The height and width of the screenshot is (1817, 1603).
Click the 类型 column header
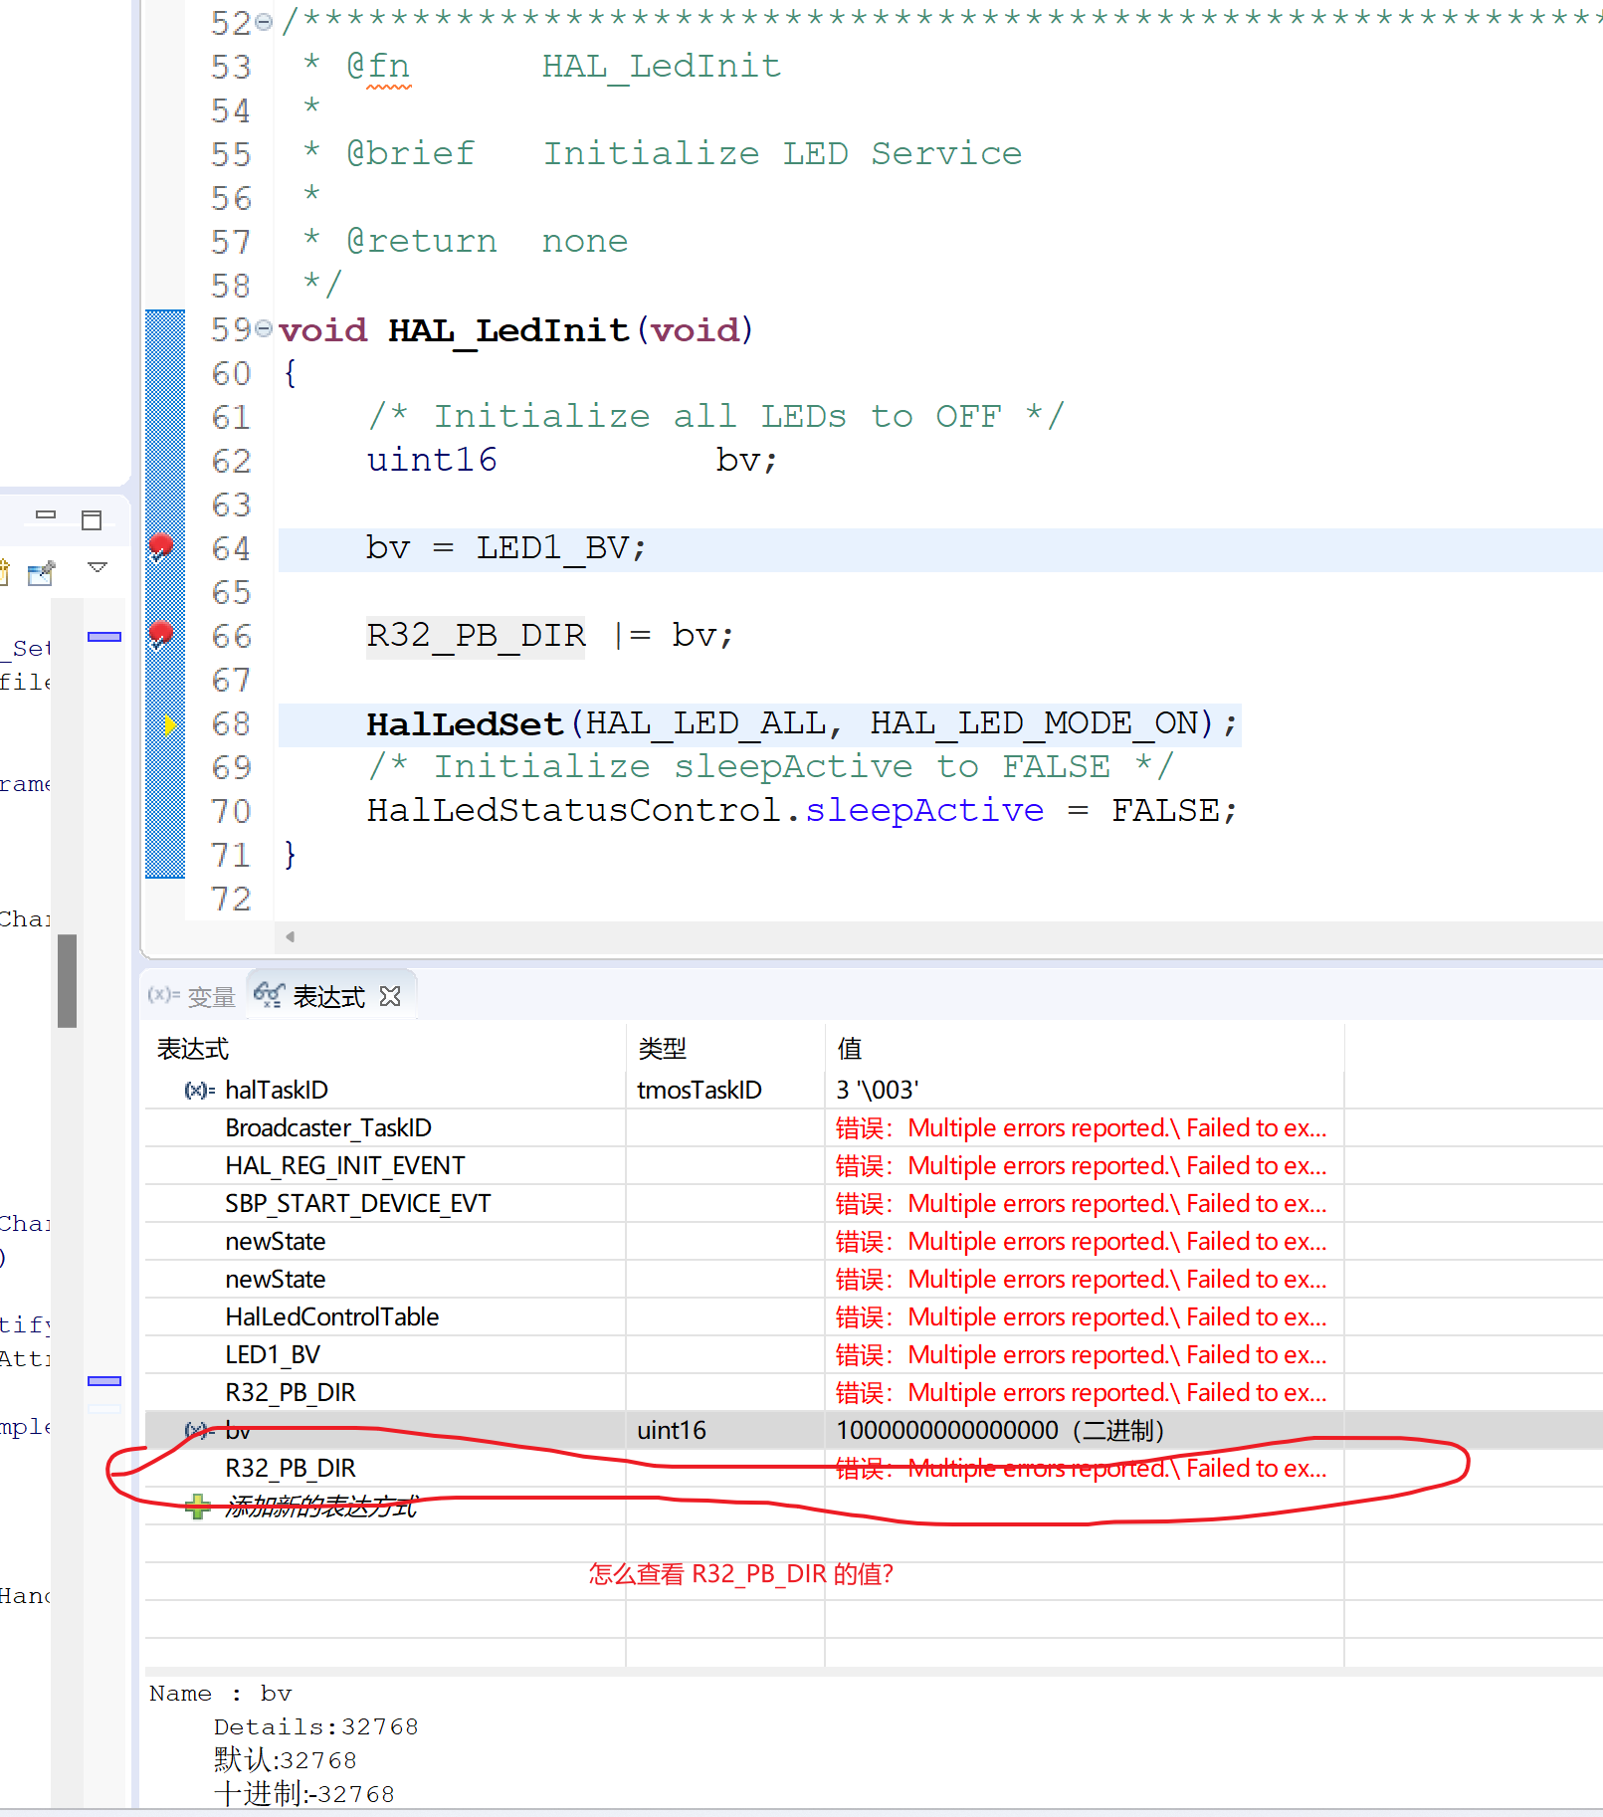725,1048
